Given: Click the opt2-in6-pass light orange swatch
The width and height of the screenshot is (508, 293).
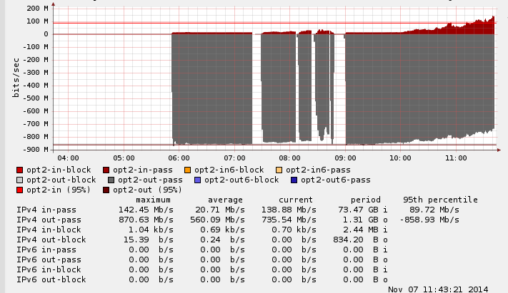Looking at the screenshot, I should pos(279,170).
